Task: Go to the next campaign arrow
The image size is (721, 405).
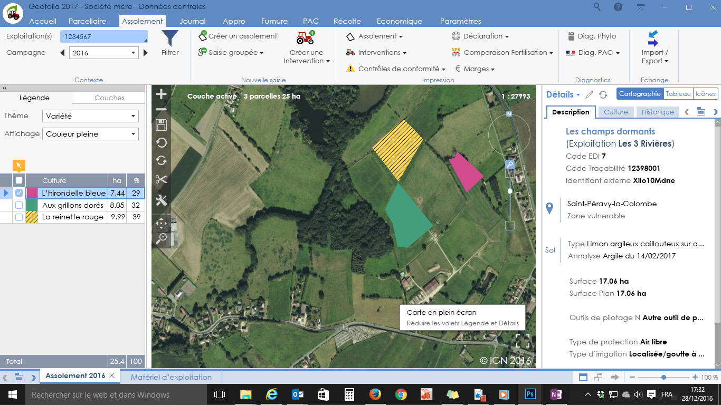Action: [x=146, y=53]
